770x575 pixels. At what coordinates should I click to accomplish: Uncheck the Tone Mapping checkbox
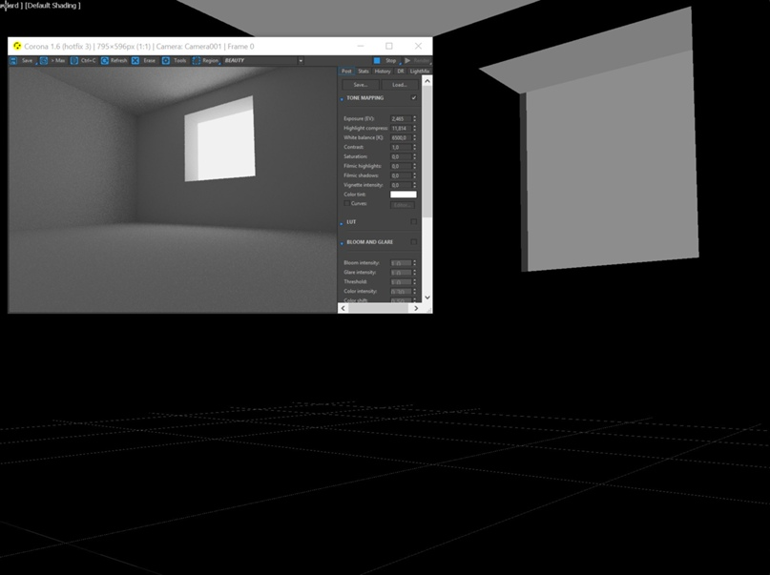point(413,97)
